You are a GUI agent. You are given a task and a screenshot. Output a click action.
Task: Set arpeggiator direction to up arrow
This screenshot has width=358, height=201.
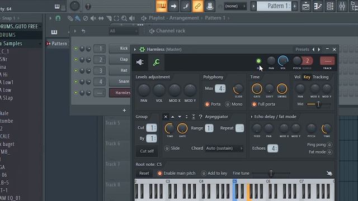tap(173, 117)
